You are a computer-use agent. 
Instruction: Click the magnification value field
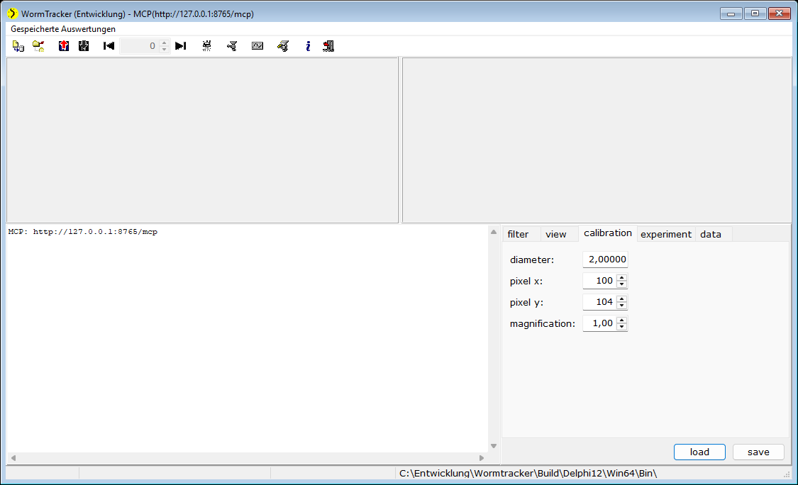coord(599,323)
